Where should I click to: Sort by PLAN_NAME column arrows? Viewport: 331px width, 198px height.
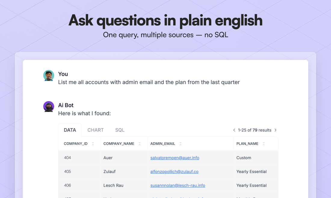point(264,144)
